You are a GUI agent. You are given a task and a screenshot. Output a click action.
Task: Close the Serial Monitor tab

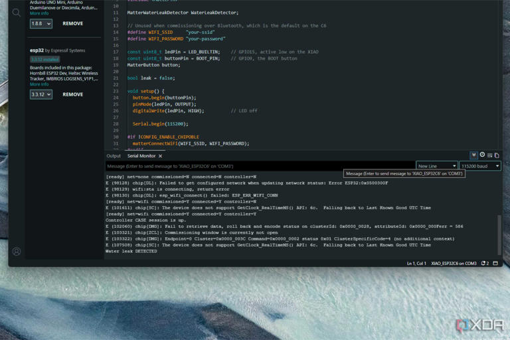pos(160,156)
